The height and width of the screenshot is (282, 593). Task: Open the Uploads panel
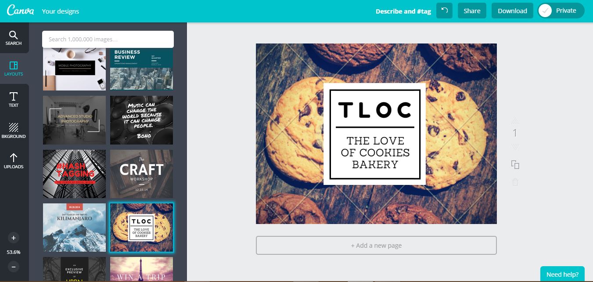[x=14, y=161]
